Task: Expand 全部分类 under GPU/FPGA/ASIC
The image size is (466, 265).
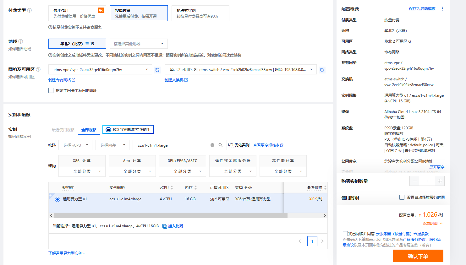Action: point(183,171)
